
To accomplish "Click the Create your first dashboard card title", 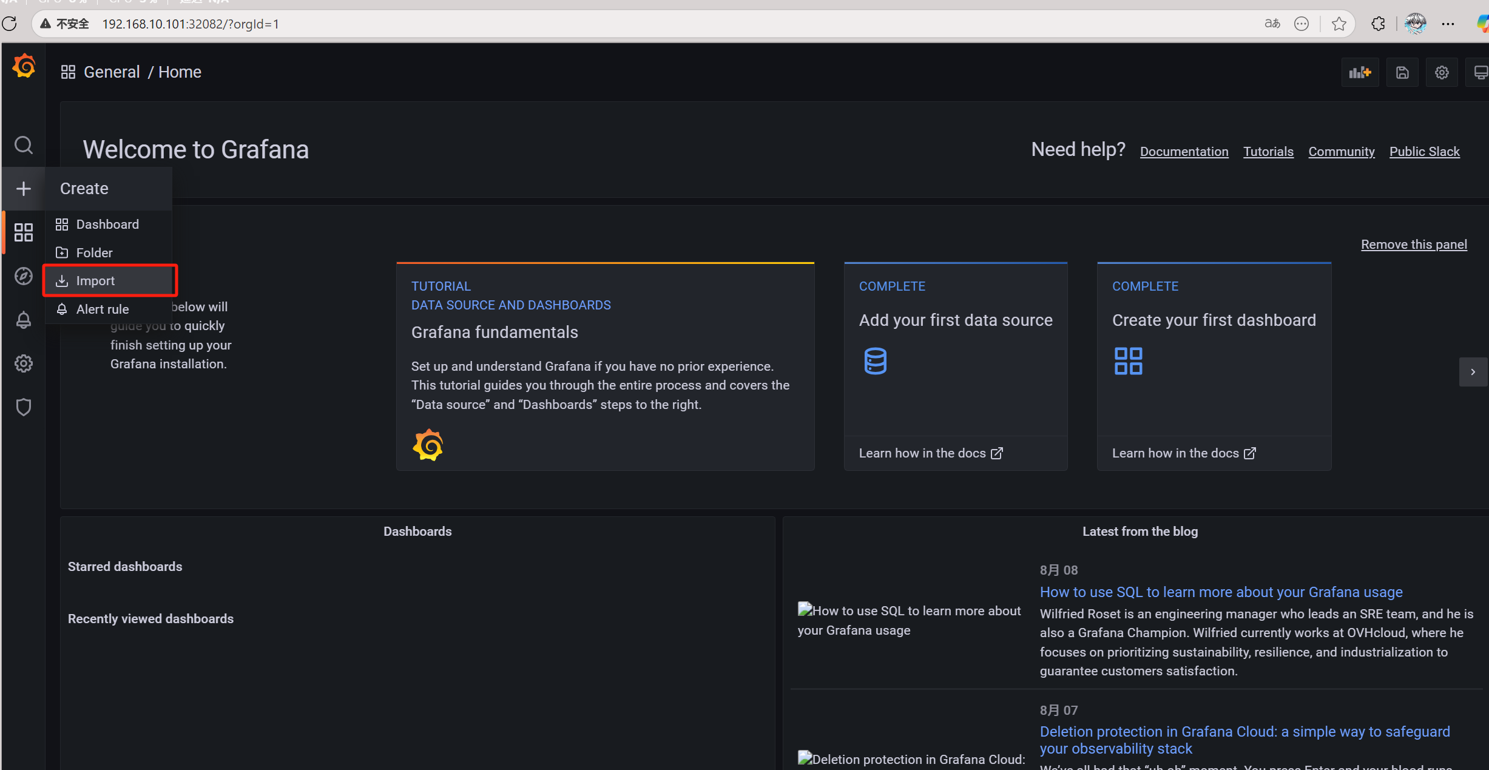I will (1214, 320).
